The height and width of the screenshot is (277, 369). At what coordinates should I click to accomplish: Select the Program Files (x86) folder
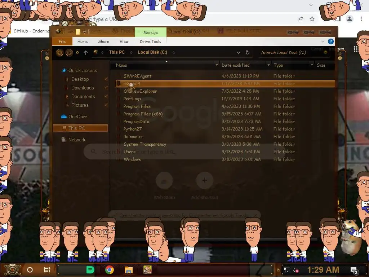pos(143,114)
